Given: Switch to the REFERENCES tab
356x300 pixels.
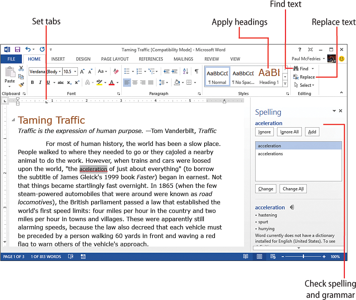Looking at the screenshot, I should (151, 59).
